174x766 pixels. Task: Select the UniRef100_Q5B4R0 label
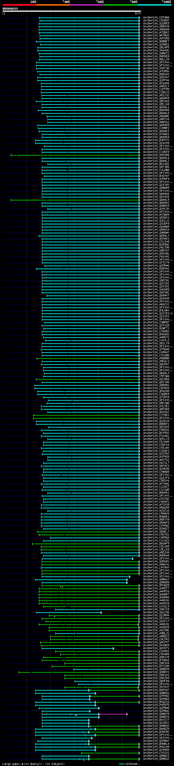tap(156, 385)
